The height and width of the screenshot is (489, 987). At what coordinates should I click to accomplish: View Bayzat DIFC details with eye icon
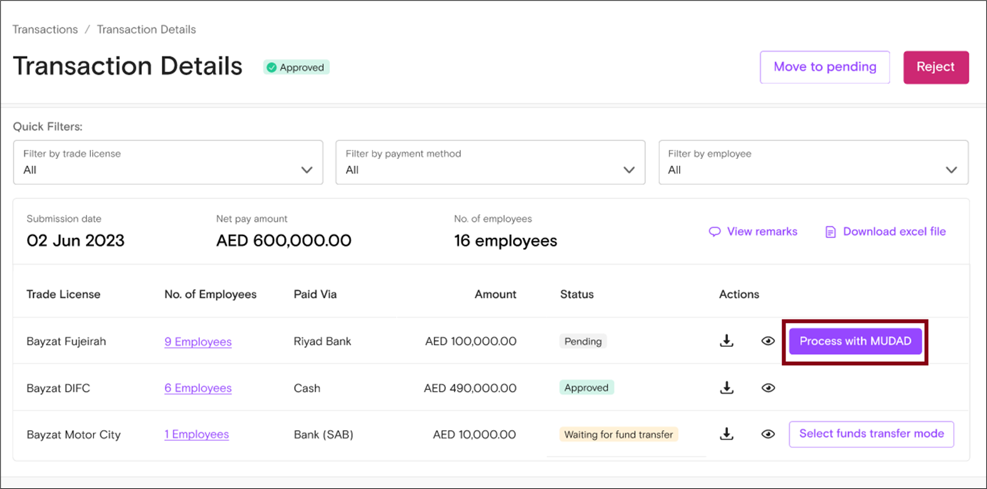click(768, 388)
